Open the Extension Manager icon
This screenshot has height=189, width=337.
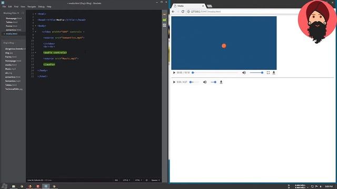[x=164, y=20]
